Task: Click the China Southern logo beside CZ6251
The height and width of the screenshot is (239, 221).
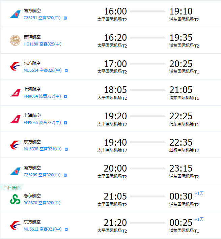Action: tap(15, 14)
